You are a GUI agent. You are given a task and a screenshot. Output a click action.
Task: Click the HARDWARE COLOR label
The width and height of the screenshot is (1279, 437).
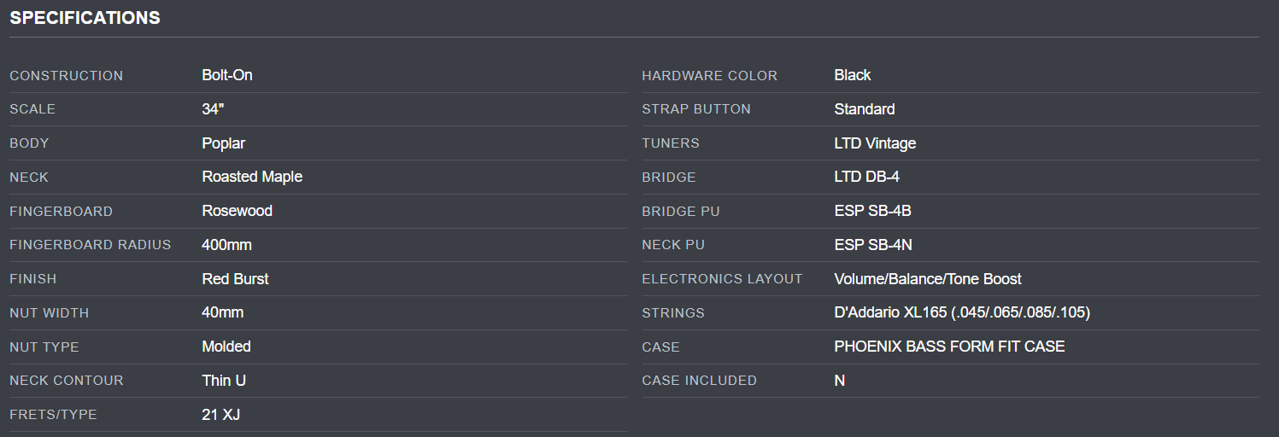tap(709, 76)
